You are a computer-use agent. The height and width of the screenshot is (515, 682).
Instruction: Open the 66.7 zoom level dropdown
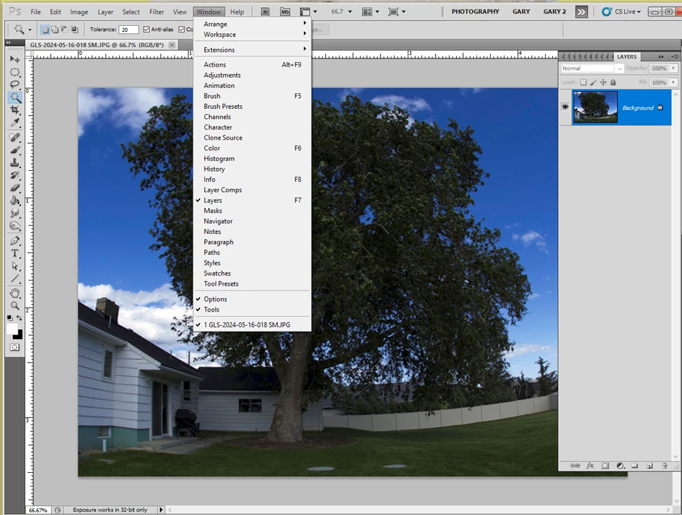[342, 12]
